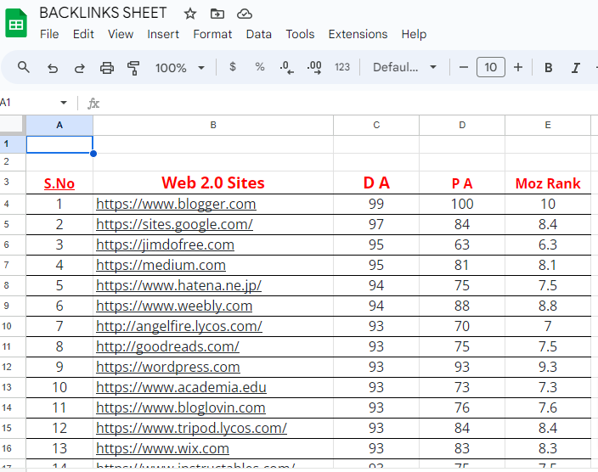
Task: Open the Name box dropdown arrow
Action: [x=64, y=103]
